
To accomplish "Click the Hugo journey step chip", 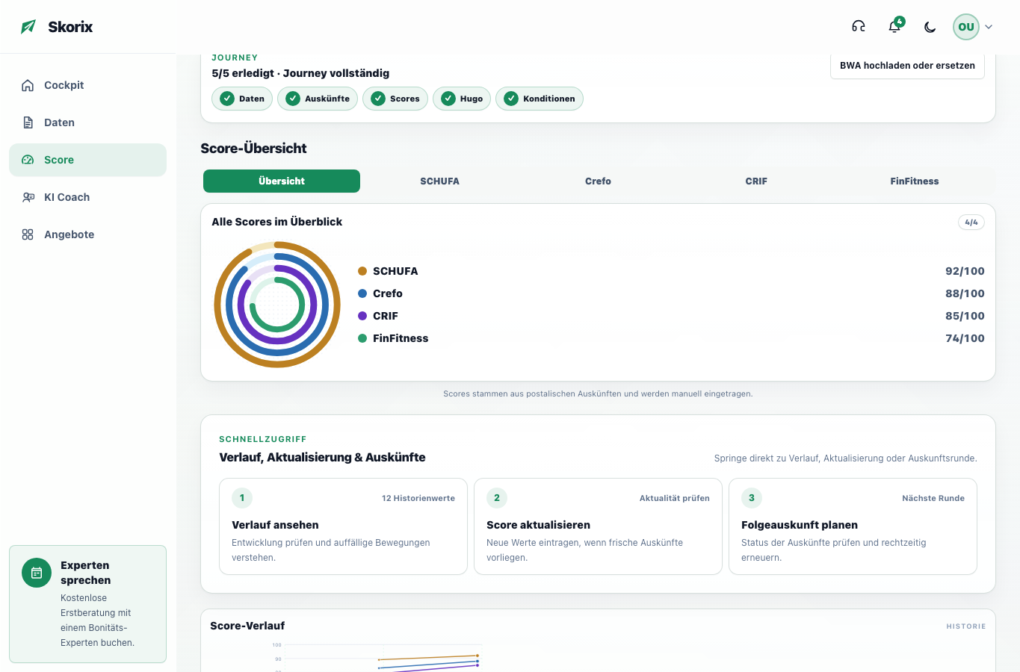I will pyautogui.click(x=462, y=99).
